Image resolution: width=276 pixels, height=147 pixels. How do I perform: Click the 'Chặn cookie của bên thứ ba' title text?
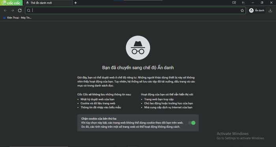pos(99,119)
